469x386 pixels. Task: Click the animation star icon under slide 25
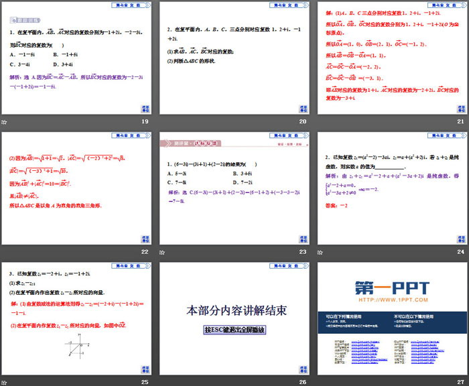tap(4, 383)
